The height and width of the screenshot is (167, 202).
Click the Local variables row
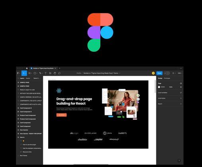pyautogui.click(x=170, y=93)
